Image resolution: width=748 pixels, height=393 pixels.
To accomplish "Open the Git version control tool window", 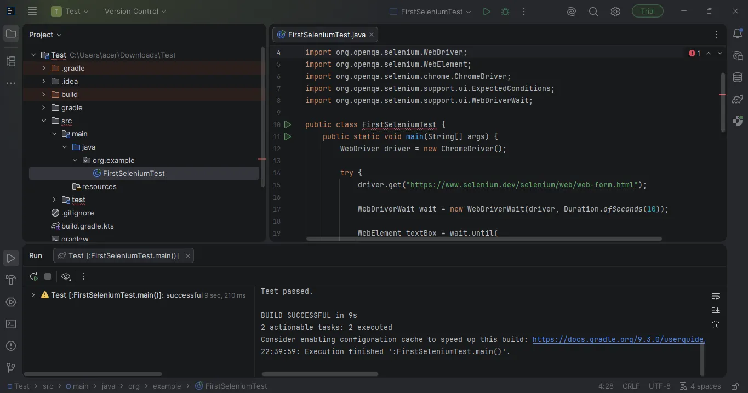I will [x=10, y=368].
